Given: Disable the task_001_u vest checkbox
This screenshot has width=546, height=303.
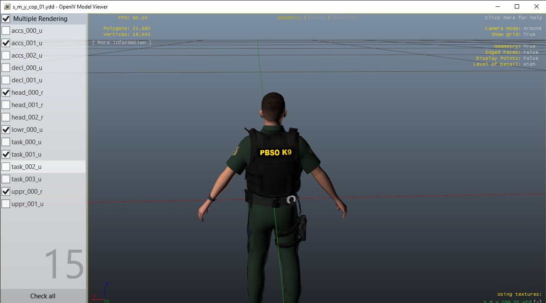Looking at the screenshot, I should 6,154.
